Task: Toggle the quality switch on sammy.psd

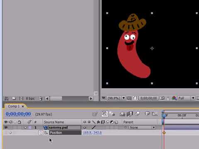Action: [x=94, y=127]
